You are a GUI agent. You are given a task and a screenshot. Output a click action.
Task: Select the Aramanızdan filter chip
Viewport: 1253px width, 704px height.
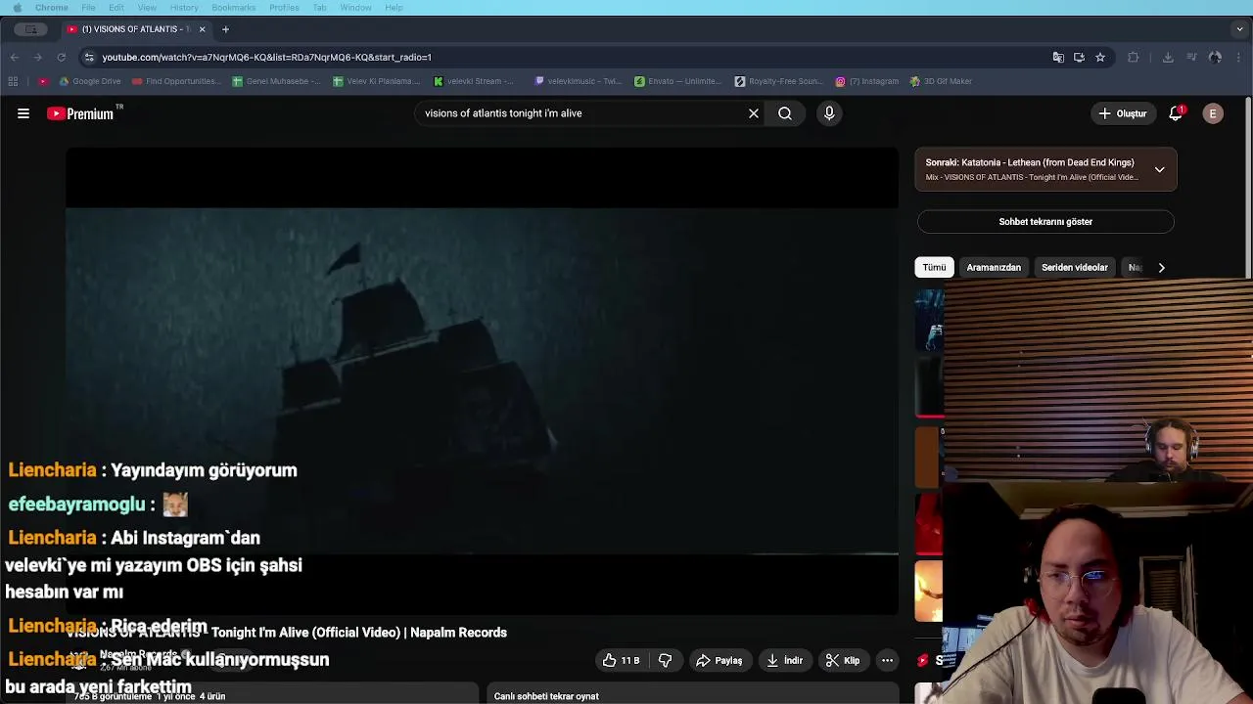[994, 267]
